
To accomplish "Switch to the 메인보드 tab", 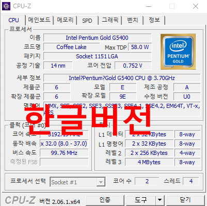I will coord(39,20).
